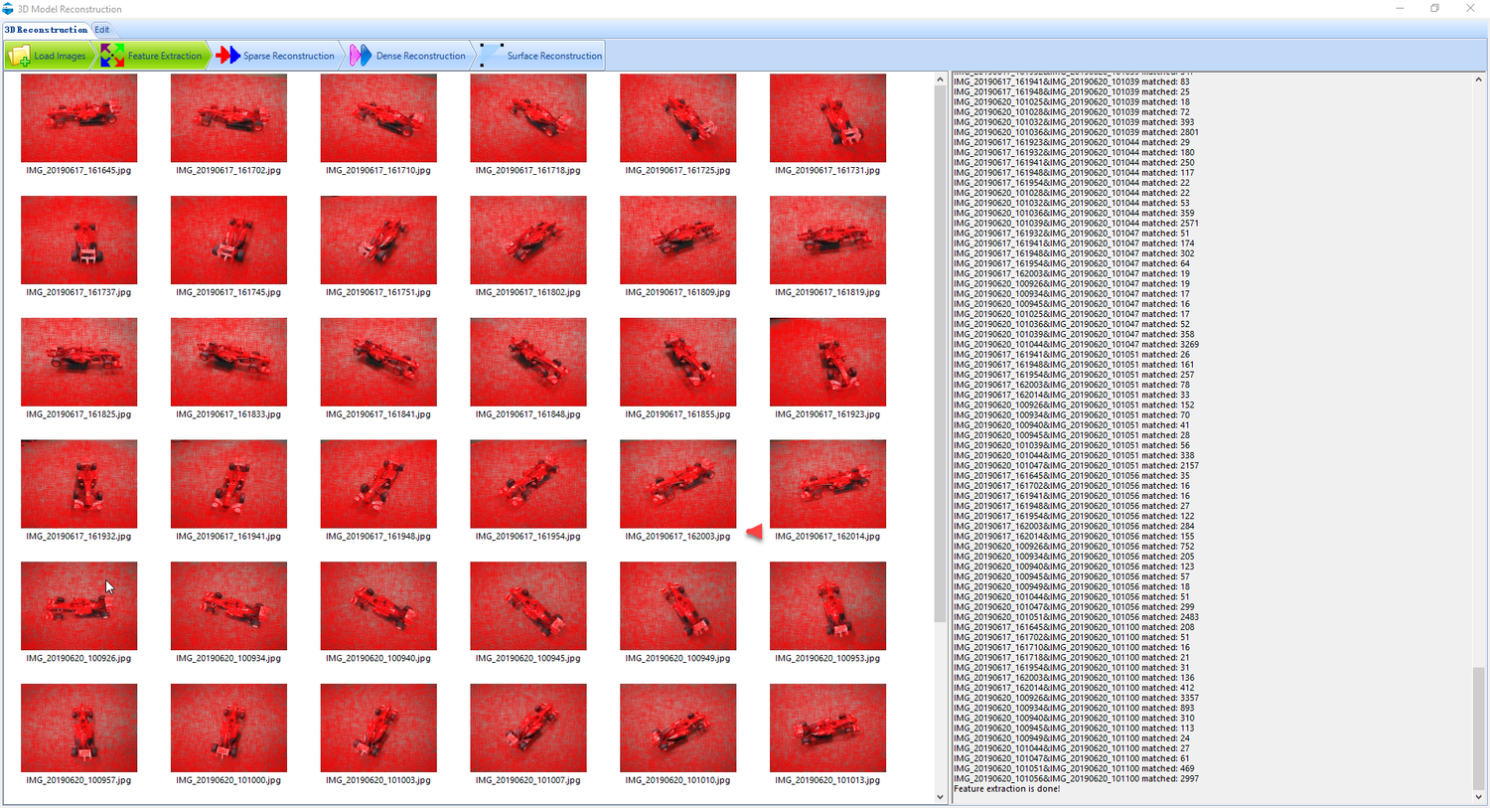Select thumbnail IMG_20190620_101013.jpg

coord(827,727)
